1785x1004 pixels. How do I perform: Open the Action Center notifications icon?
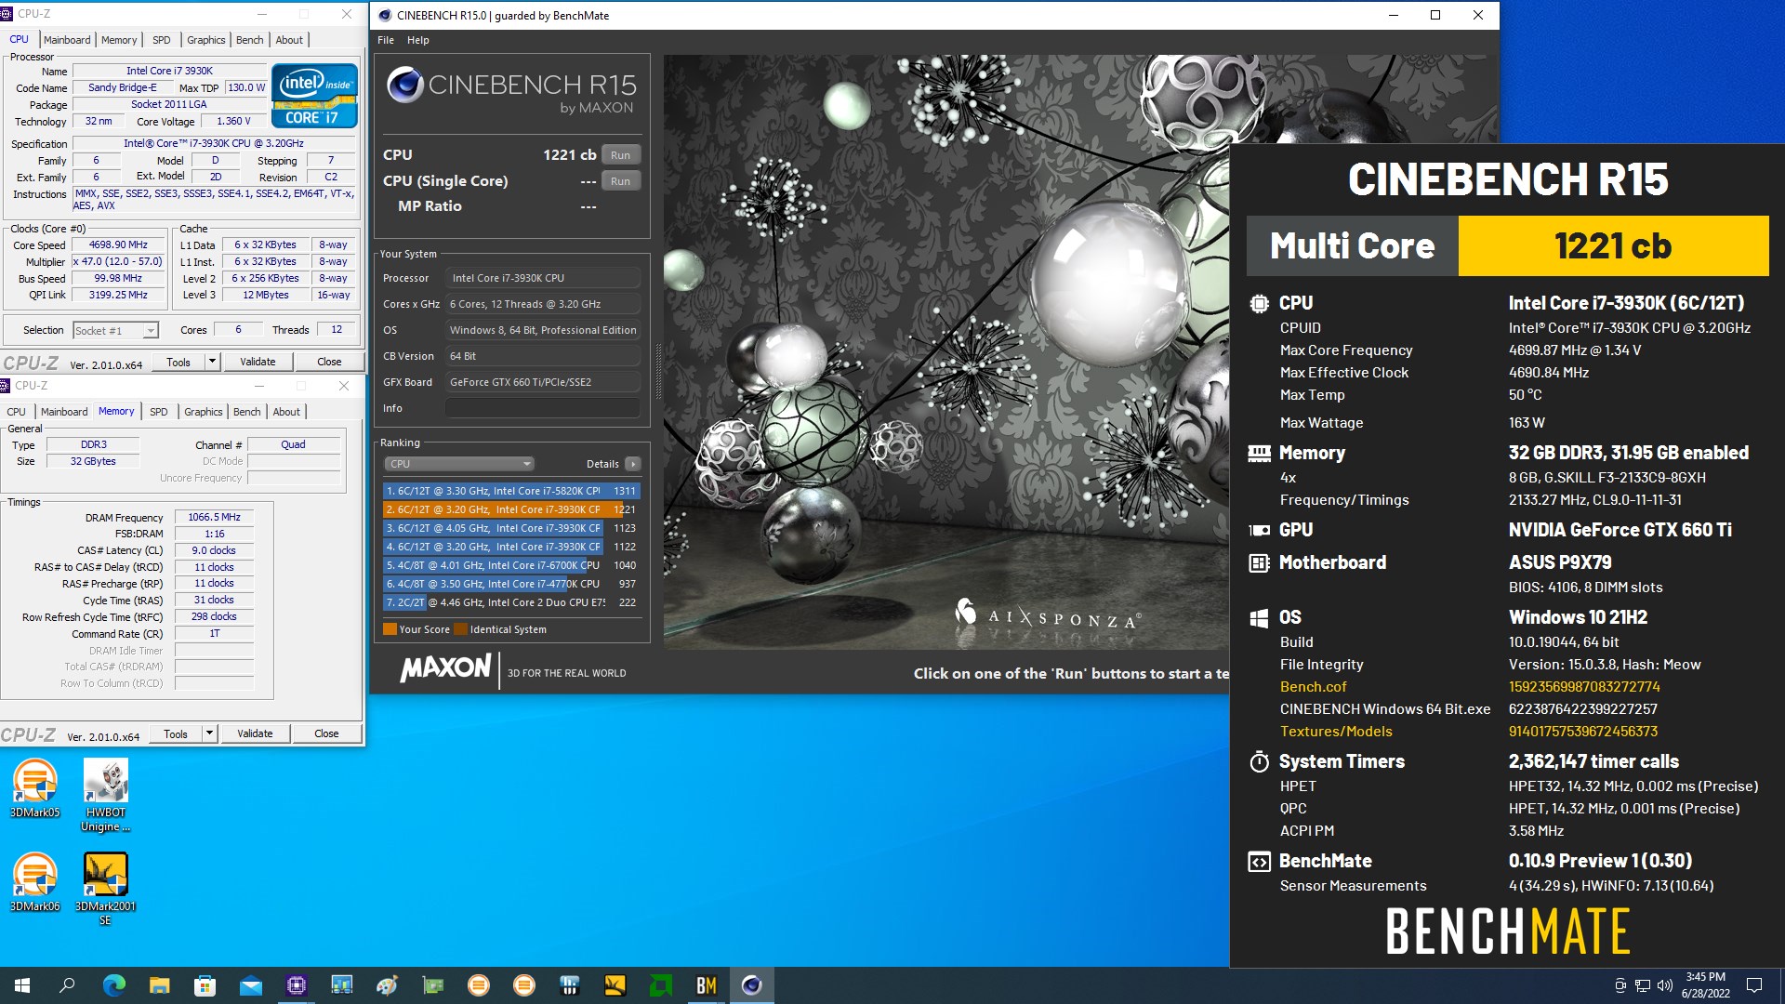[x=1754, y=985]
